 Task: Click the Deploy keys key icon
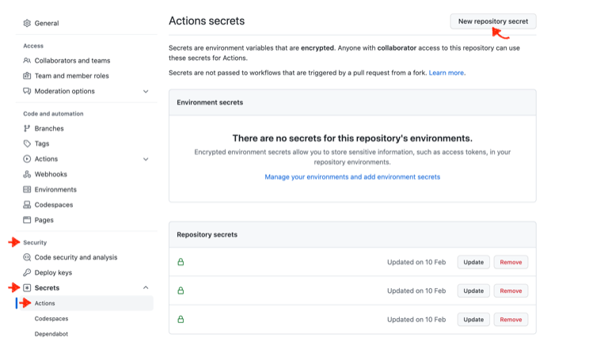(x=27, y=272)
